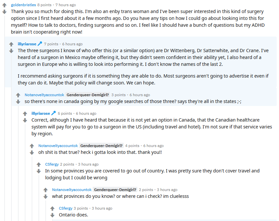Open goldenbristles user profile

(x=23, y=5)
